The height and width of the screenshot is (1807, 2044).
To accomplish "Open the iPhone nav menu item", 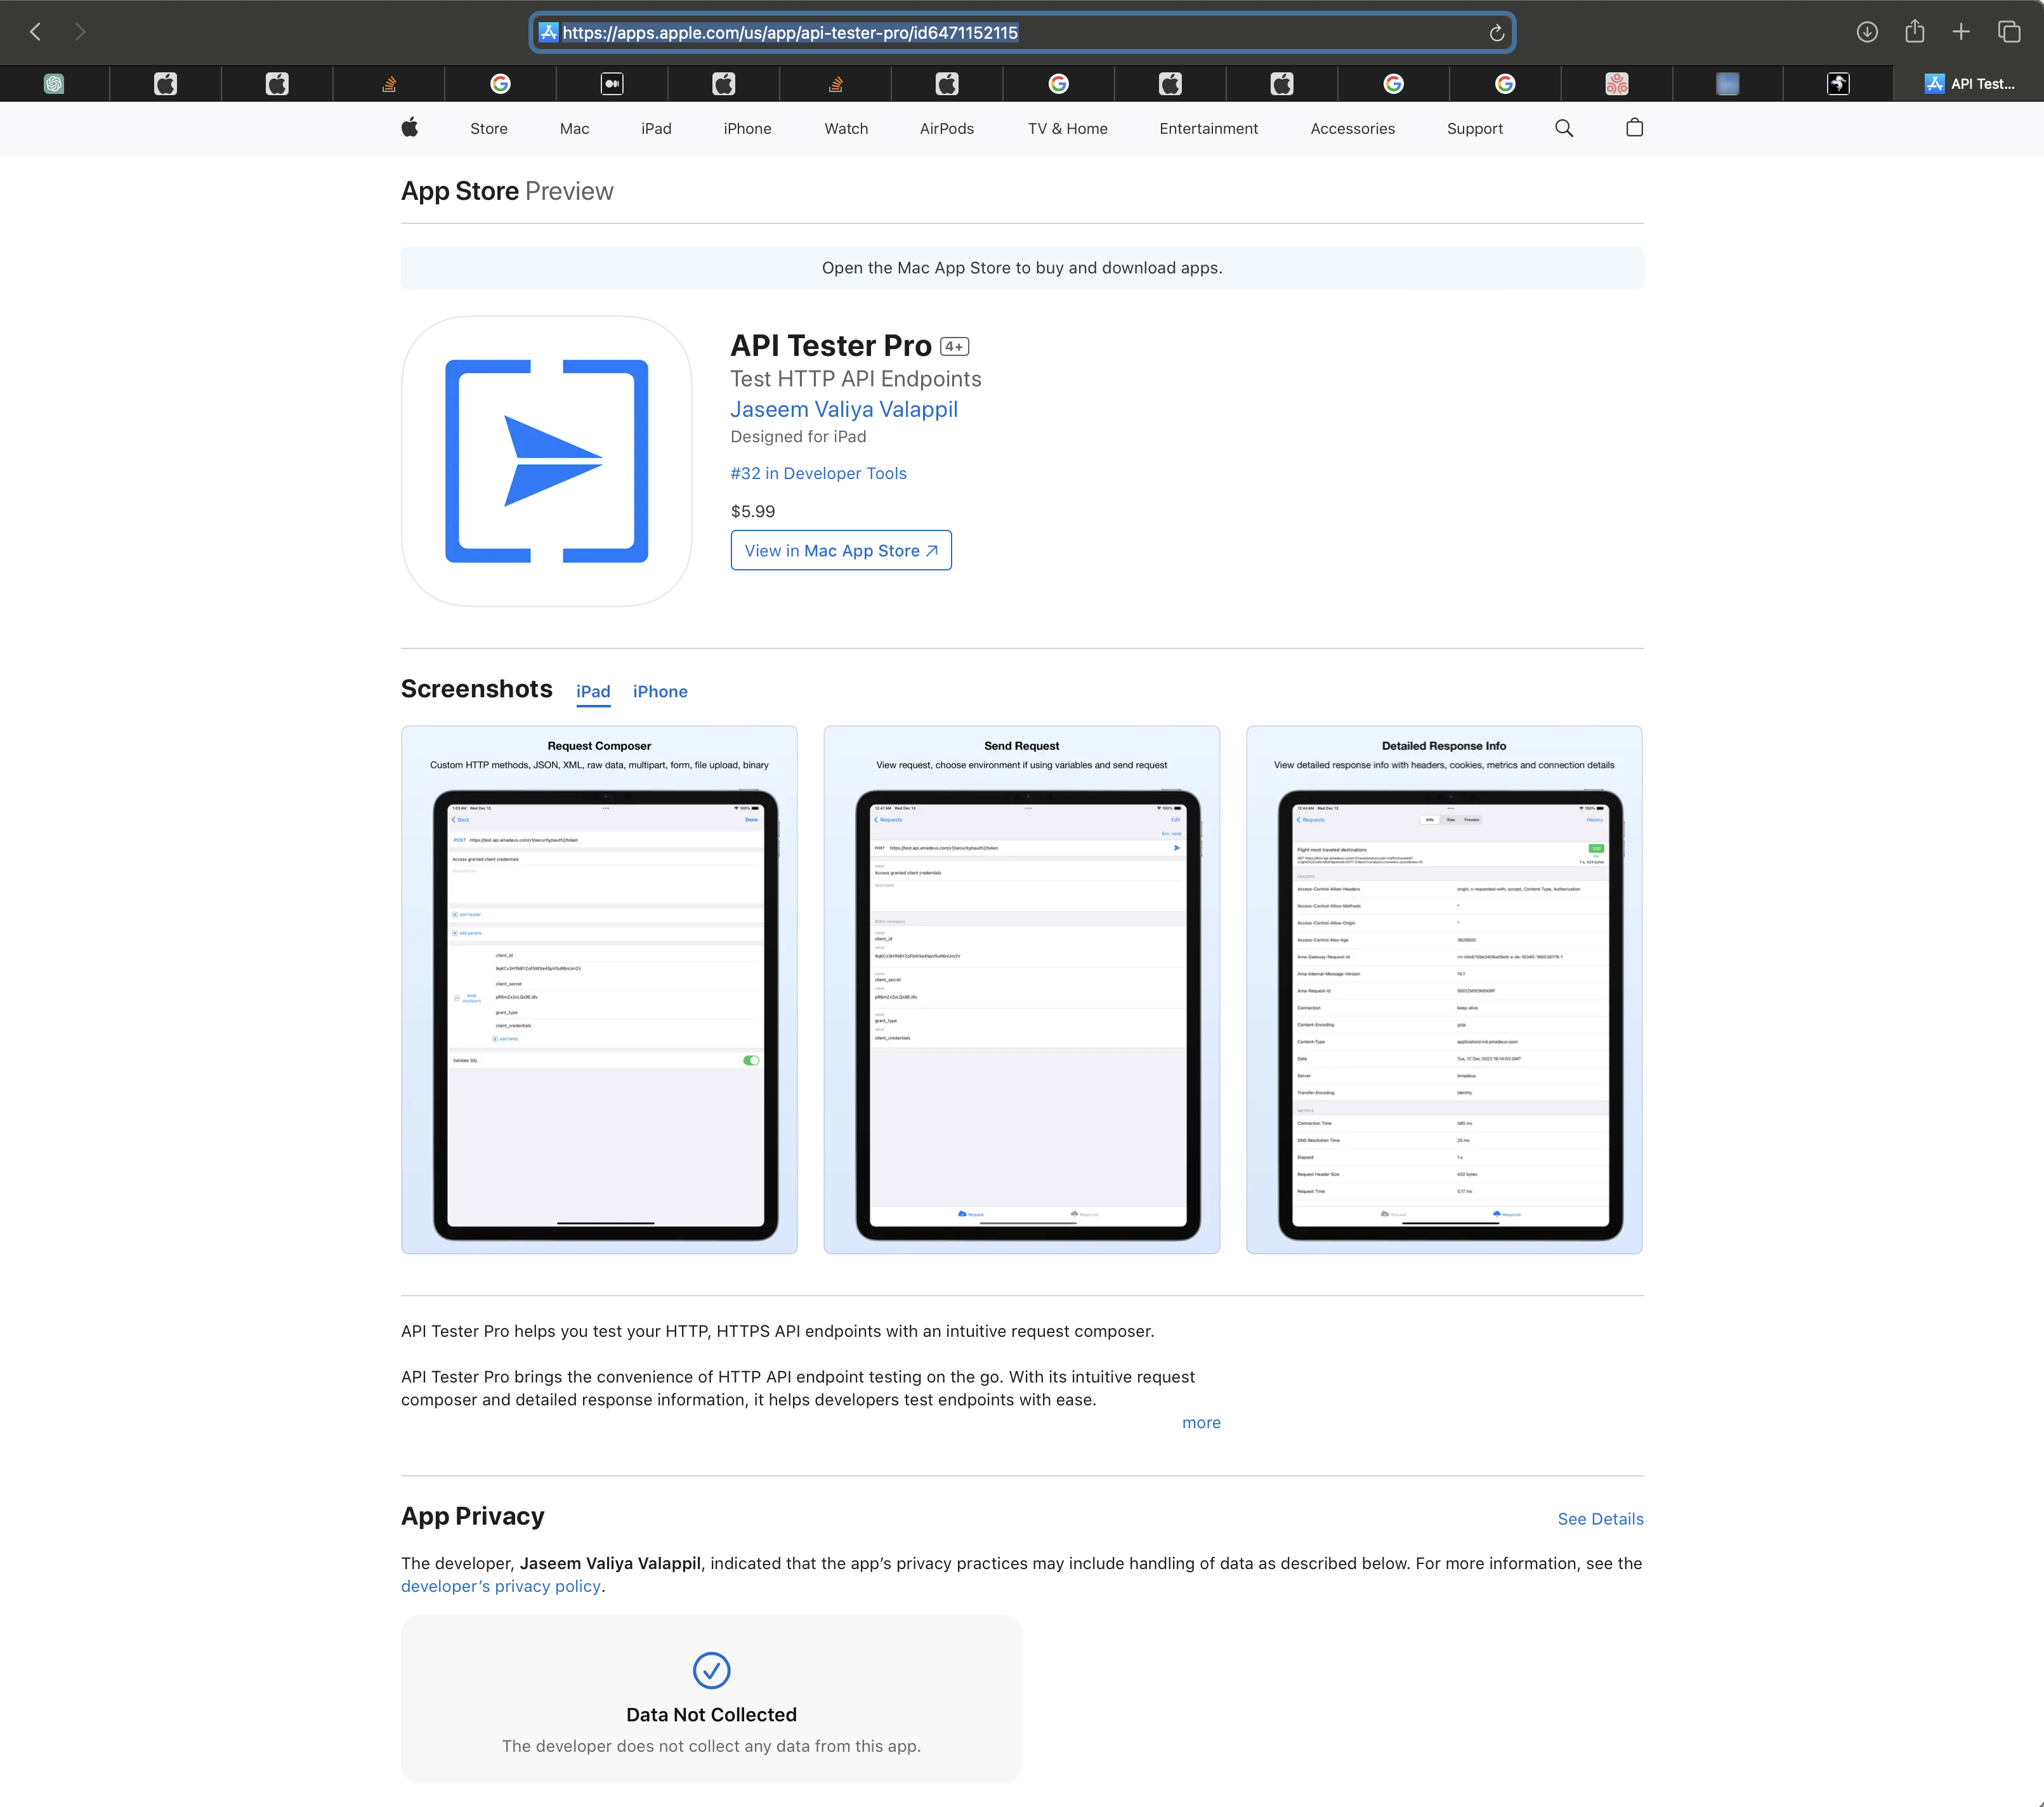I will tap(747, 129).
